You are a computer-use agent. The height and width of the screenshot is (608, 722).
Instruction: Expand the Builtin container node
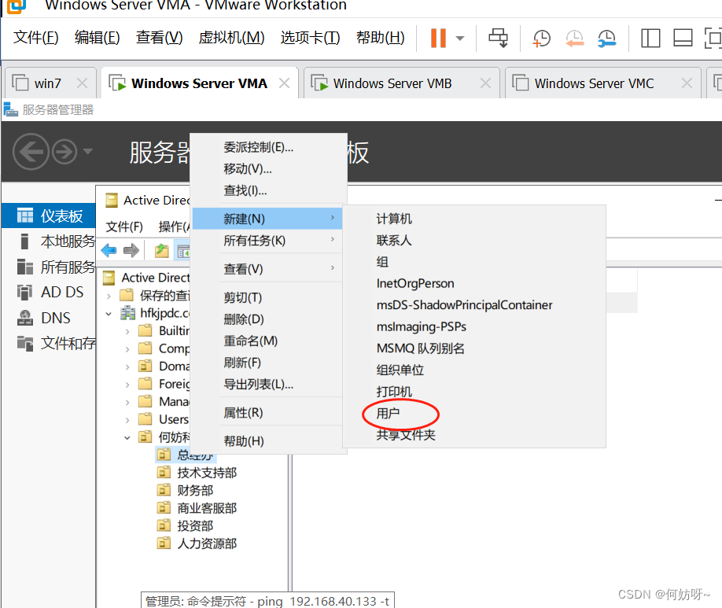click(x=127, y=331)
